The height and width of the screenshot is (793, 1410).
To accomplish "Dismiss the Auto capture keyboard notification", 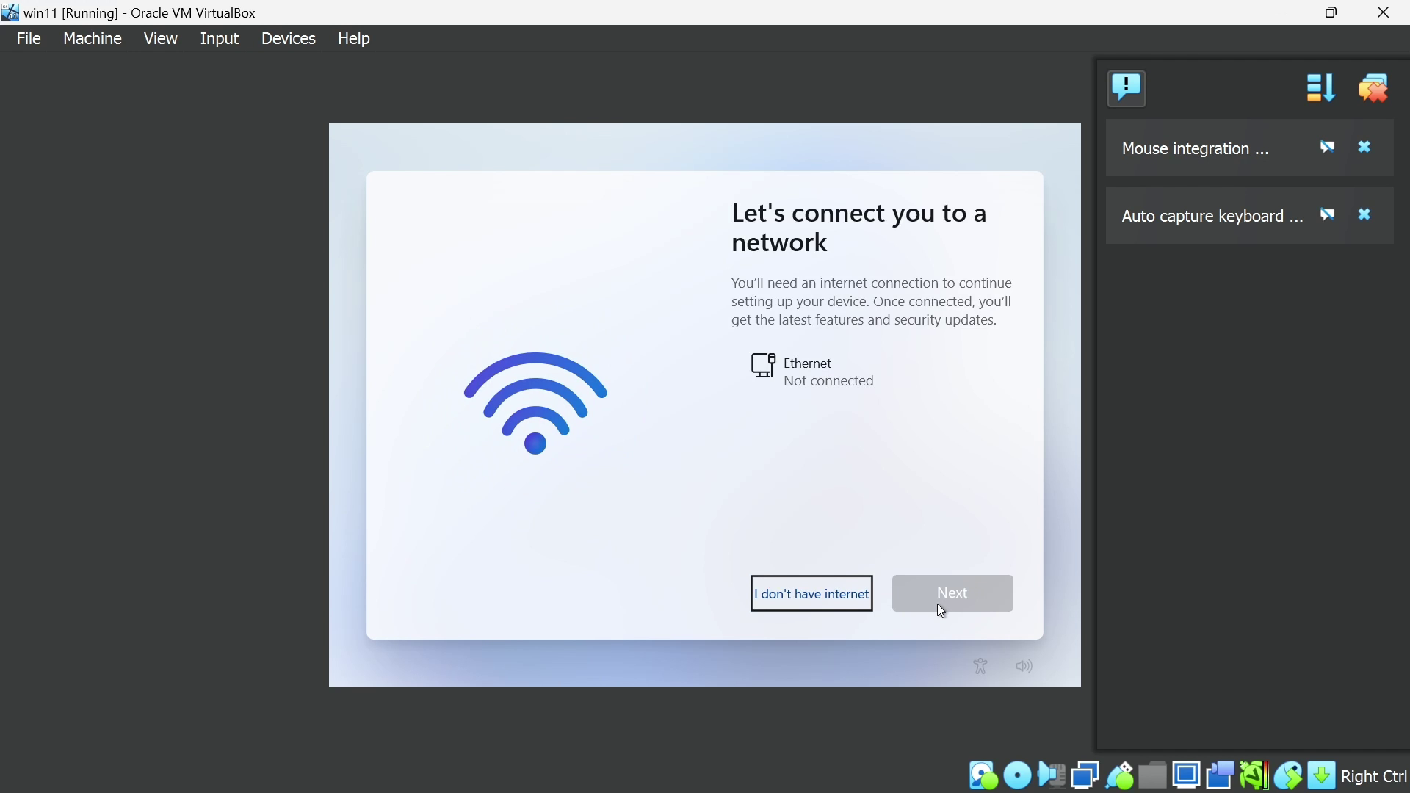I will click(x=1366, y=215).
